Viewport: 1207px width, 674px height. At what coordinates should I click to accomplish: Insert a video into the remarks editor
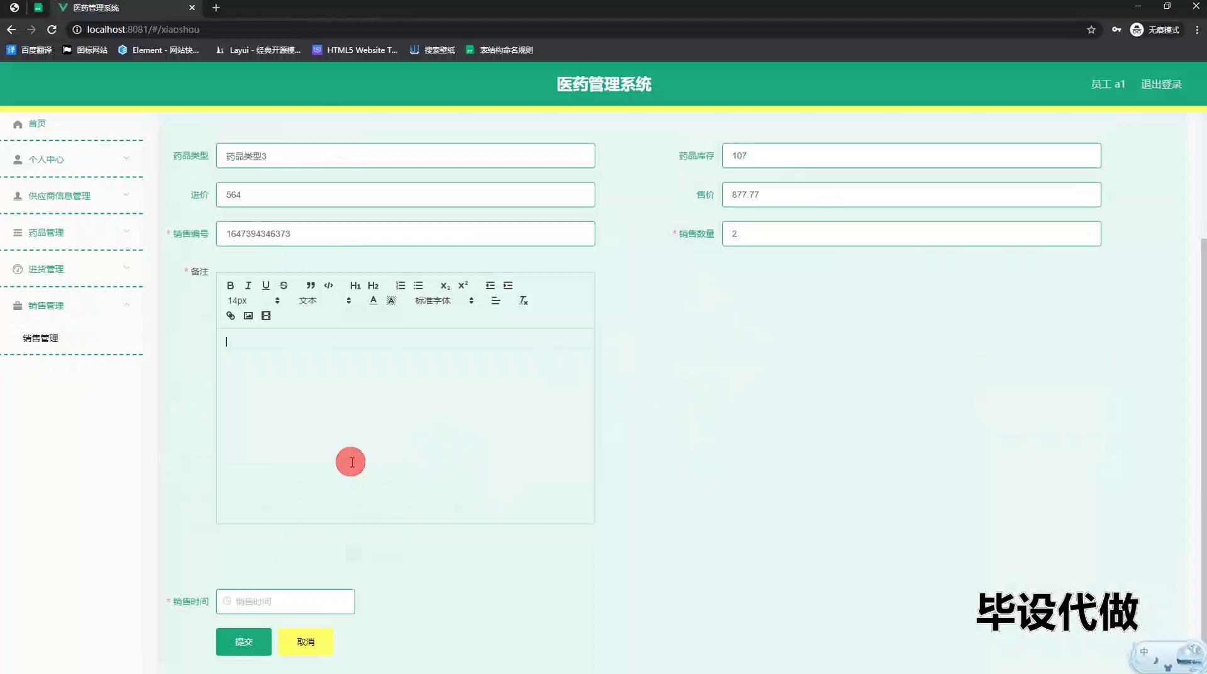266,316
